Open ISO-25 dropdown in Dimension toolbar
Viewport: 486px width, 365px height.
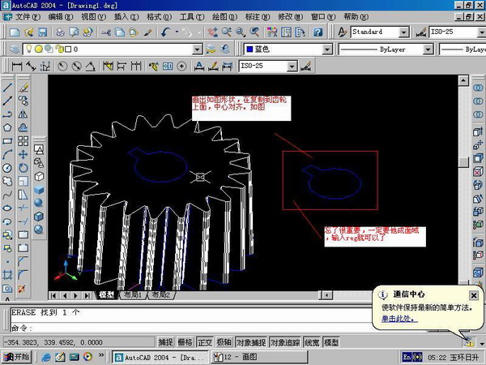[292, 66]
